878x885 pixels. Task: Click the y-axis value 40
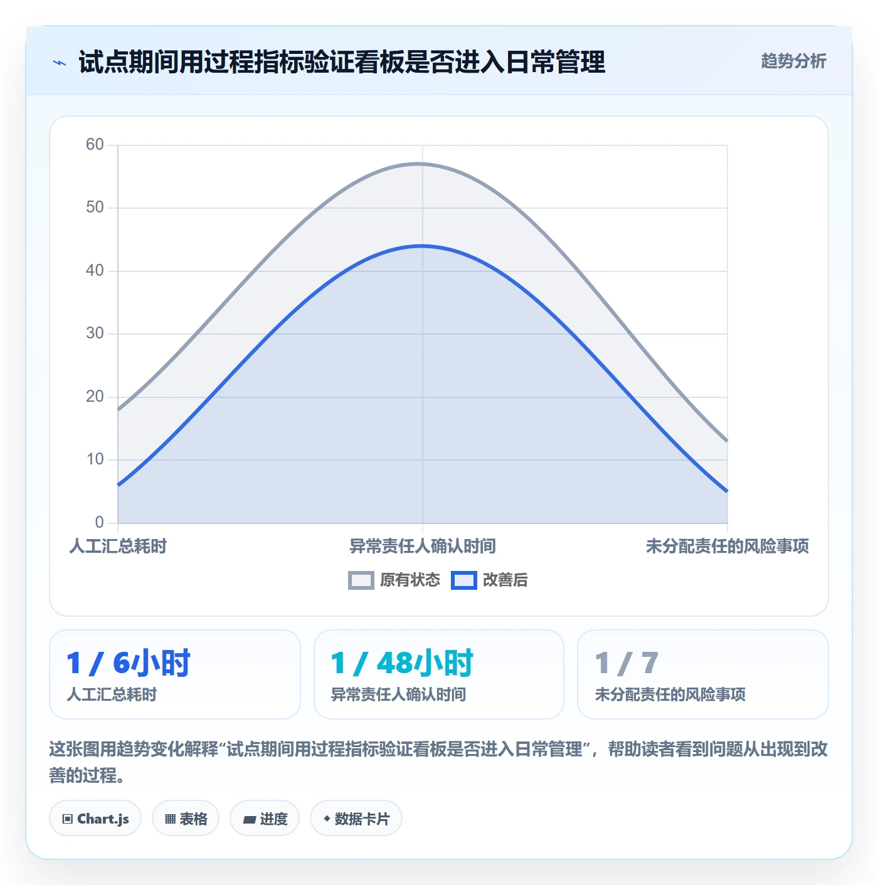point(95,270)
